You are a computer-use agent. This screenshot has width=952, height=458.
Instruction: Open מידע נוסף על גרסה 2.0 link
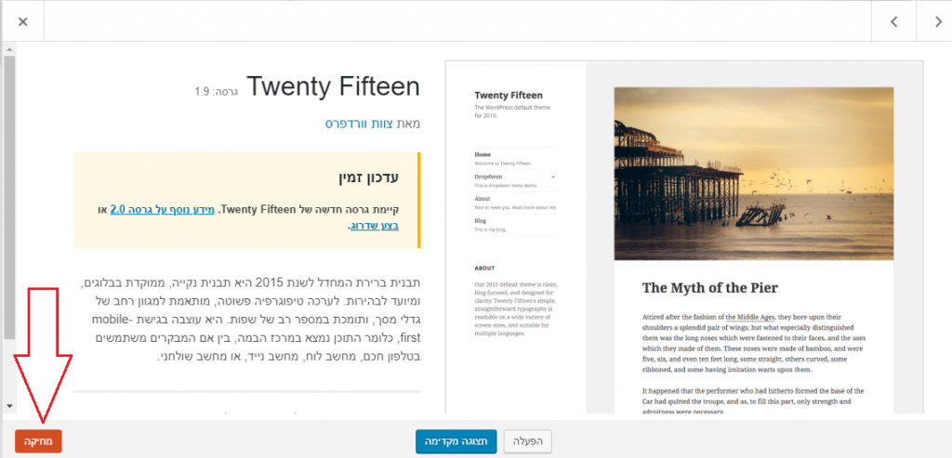162,210
